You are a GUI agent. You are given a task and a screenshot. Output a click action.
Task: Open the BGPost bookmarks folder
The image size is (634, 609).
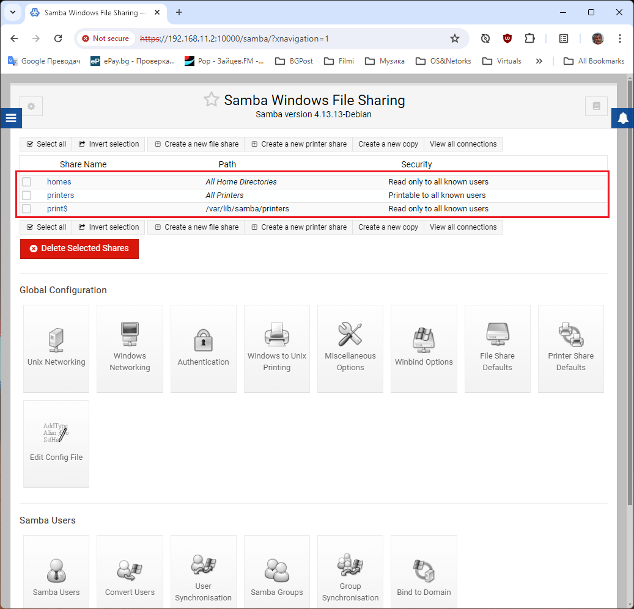pos(294,61)
